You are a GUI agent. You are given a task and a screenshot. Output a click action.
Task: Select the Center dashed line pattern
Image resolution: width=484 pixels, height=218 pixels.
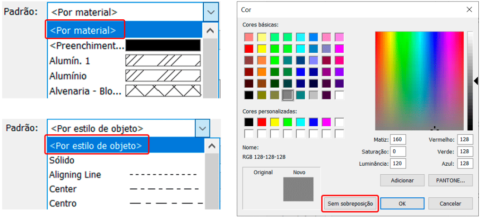[x=125, y=189]
